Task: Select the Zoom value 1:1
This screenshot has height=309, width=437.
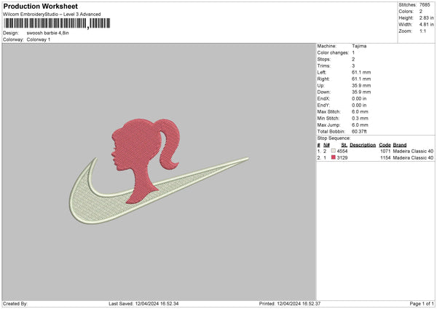Action: click(x=422, y=31)
